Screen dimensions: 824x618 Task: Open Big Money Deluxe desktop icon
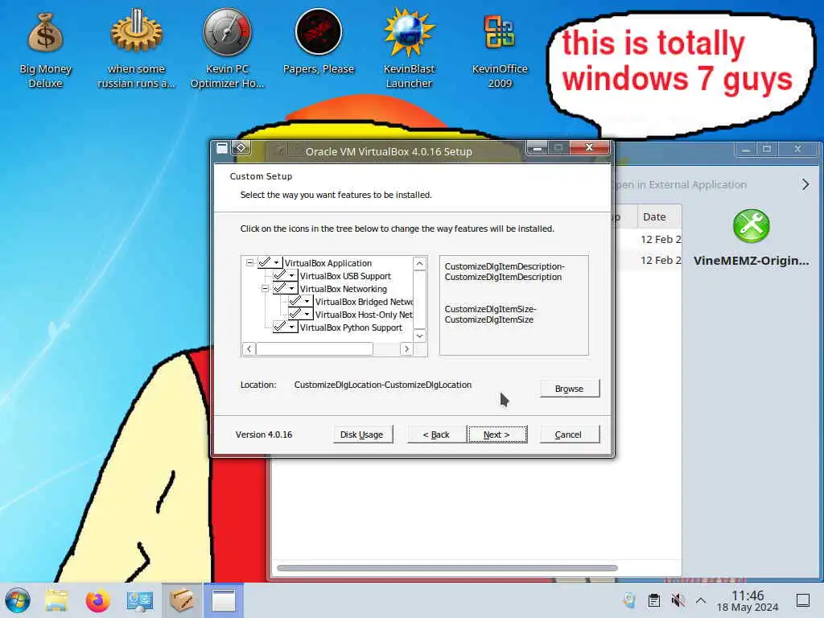click(x=45, y=50)
